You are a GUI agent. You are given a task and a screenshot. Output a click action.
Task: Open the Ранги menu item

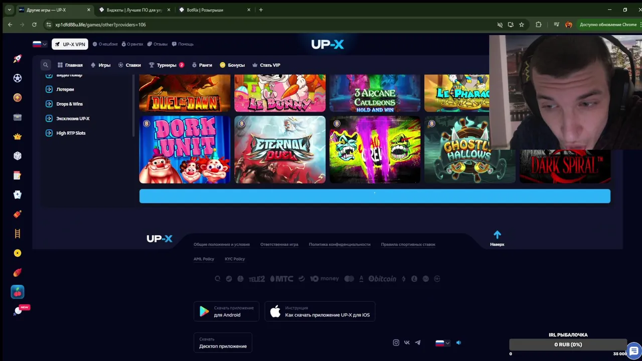pos(202,65)
